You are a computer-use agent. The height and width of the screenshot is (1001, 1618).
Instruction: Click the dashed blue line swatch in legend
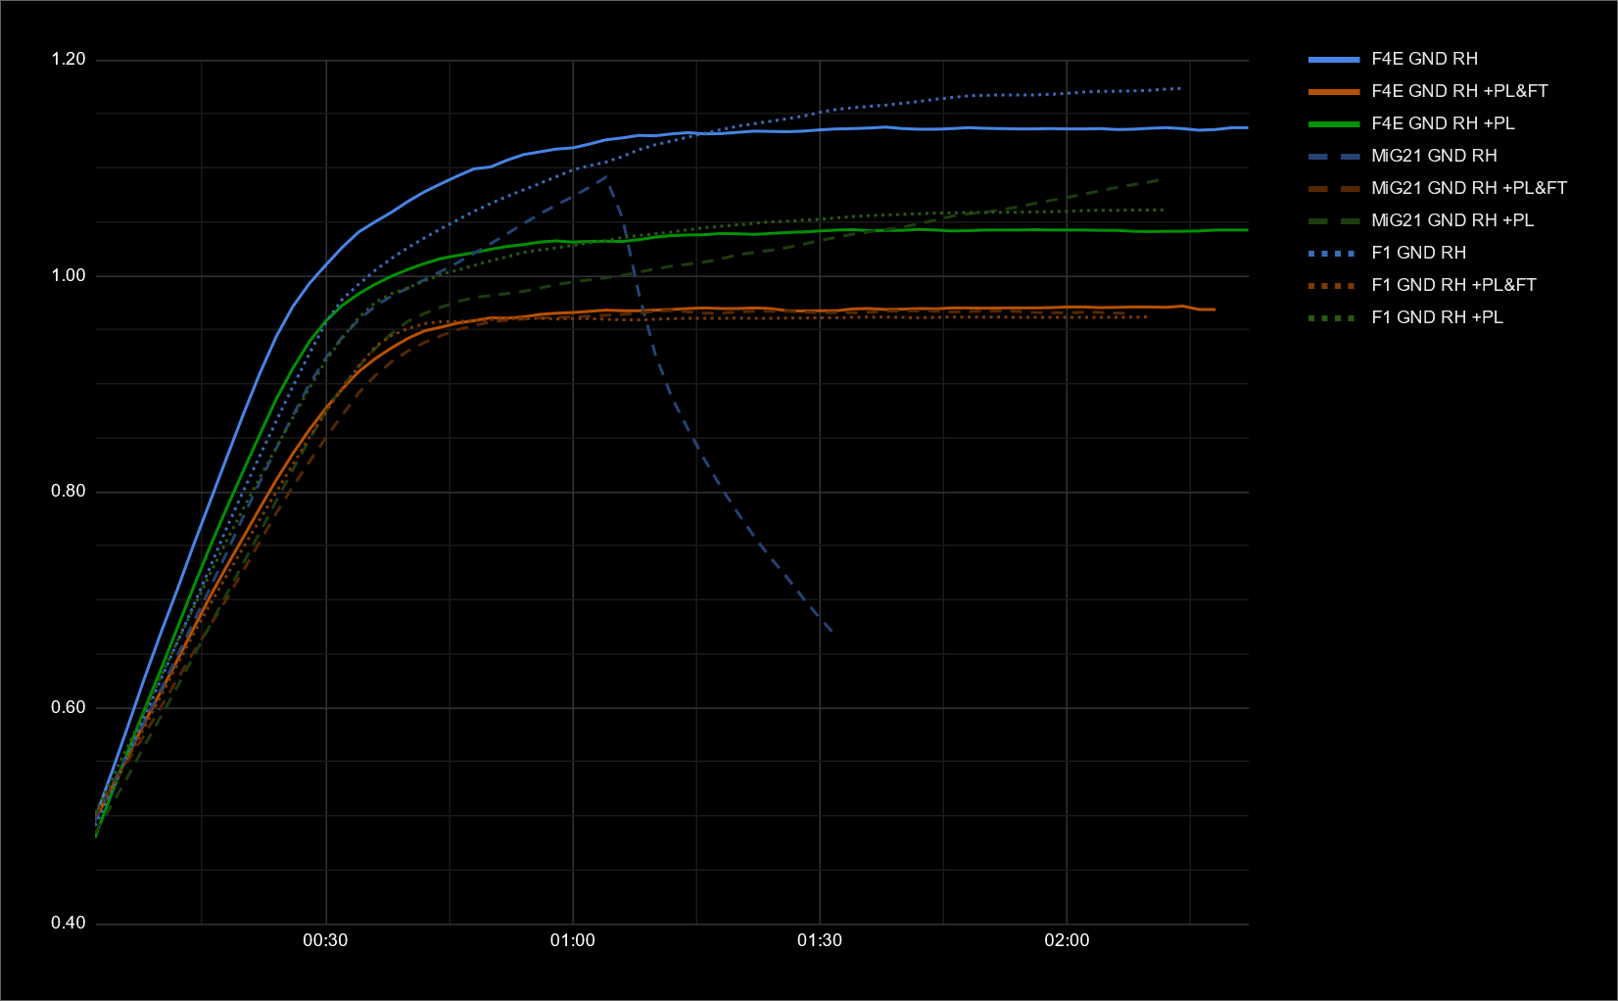(1334, 157)
